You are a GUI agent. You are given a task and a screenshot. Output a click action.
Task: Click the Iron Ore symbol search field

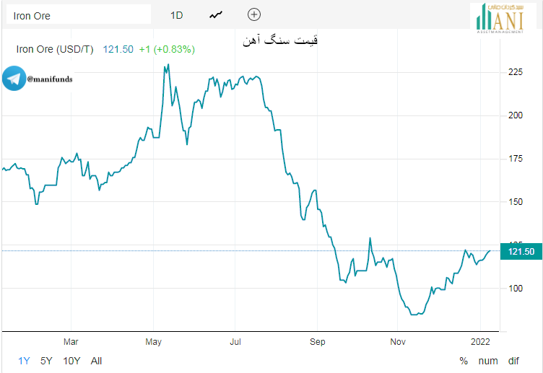(x=78, y=14)
